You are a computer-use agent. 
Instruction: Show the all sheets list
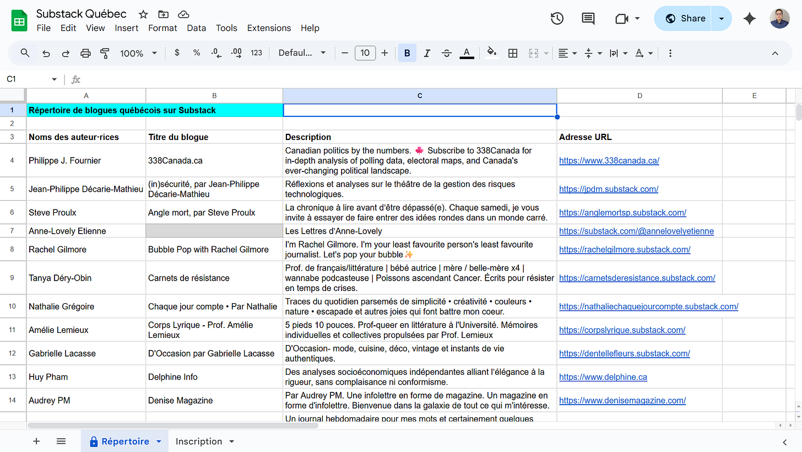61,442
